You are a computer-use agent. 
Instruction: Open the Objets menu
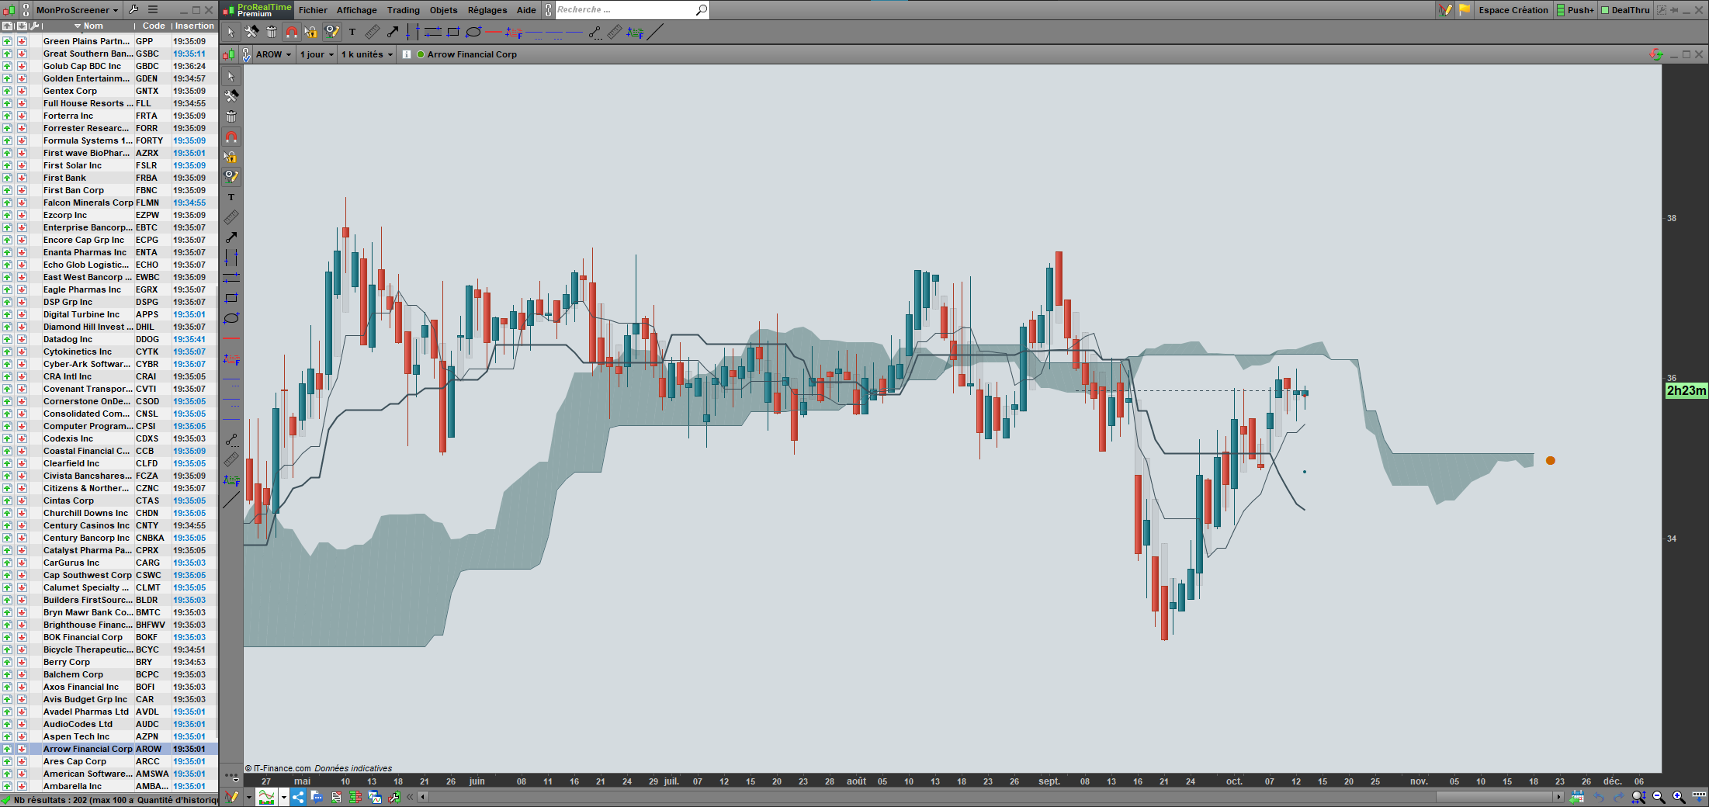[x=443, y=10]
